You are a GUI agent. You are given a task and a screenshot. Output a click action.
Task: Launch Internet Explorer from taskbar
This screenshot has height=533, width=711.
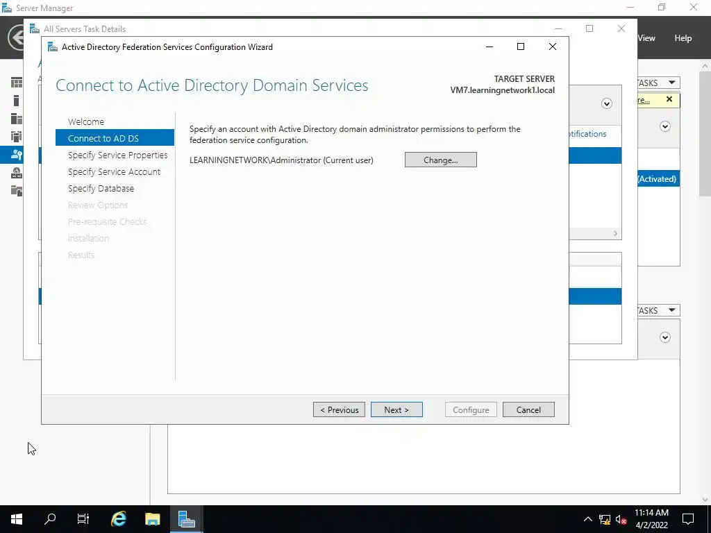[118, 519]
